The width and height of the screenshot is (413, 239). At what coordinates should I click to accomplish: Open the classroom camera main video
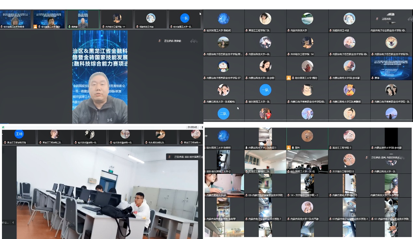point(107,192)
